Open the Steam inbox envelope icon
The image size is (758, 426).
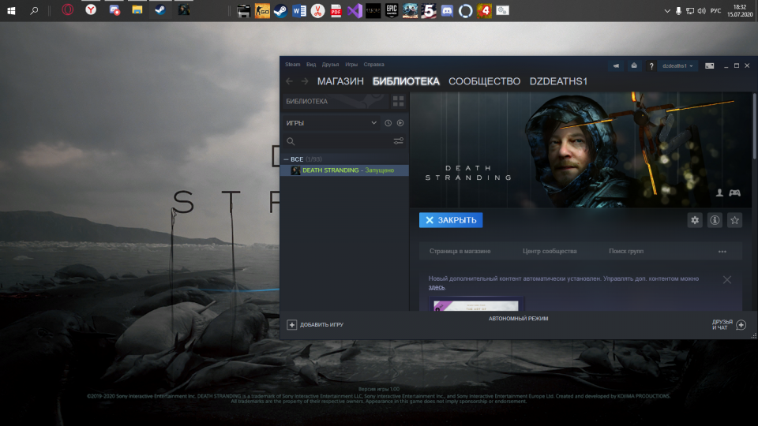[634, 65]
